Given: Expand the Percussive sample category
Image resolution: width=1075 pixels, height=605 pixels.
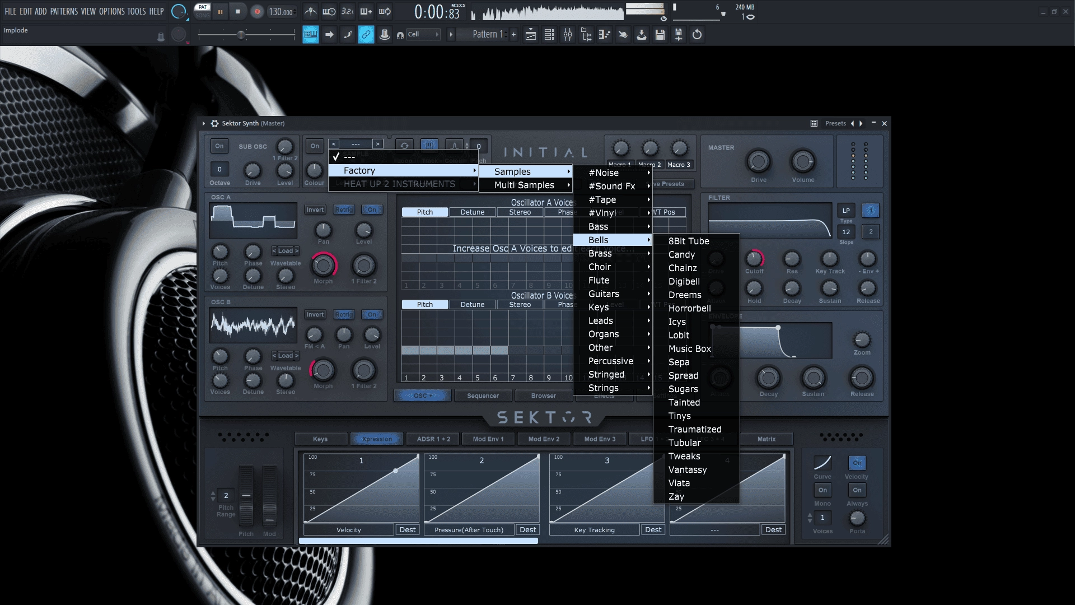Looking at the screenshot, I should coord(613,361).
